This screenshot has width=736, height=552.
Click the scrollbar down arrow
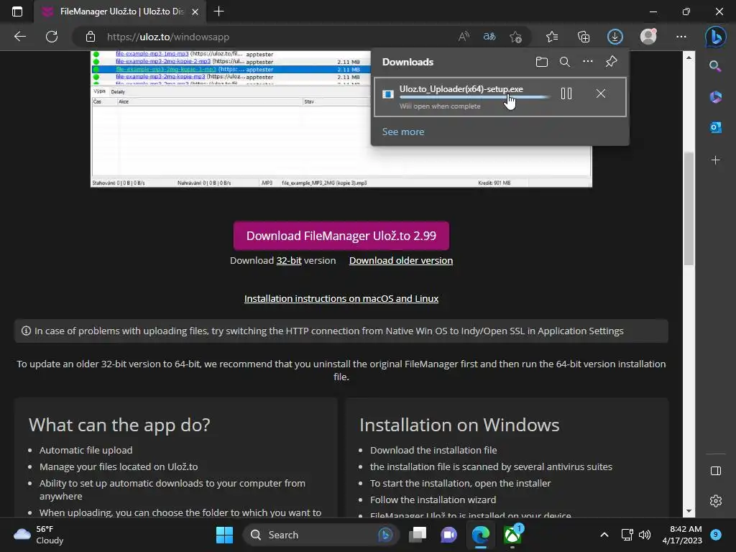click(x=689, y=511)
